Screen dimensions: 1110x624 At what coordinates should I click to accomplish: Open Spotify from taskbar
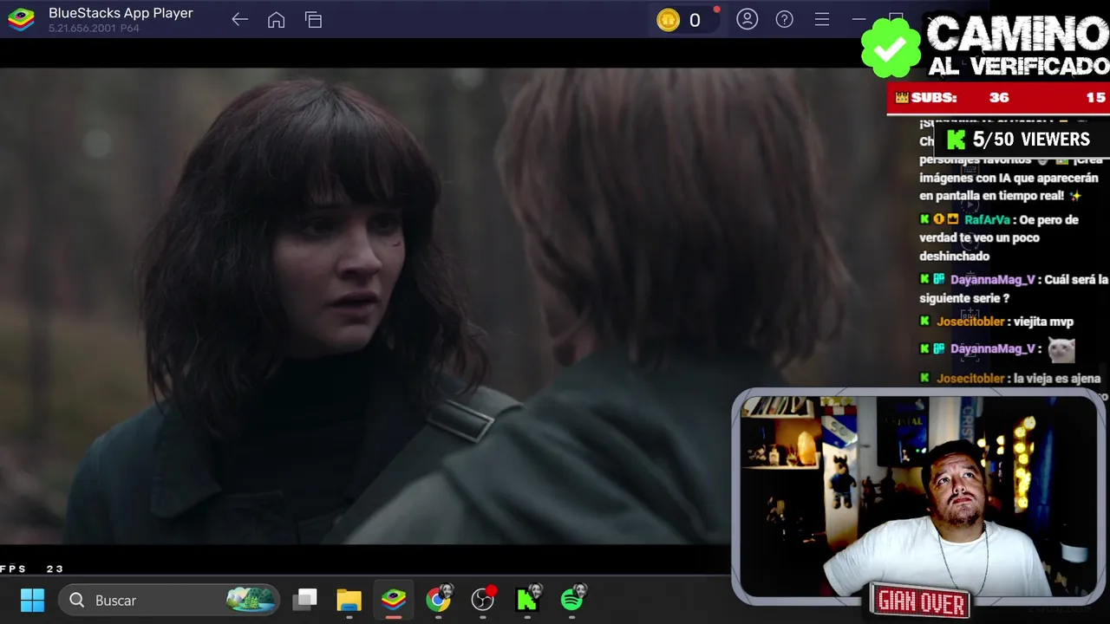coord(573,599)
